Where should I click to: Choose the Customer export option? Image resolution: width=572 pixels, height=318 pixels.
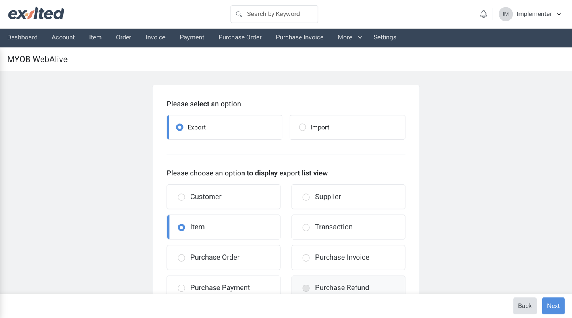tap(224, 197)
